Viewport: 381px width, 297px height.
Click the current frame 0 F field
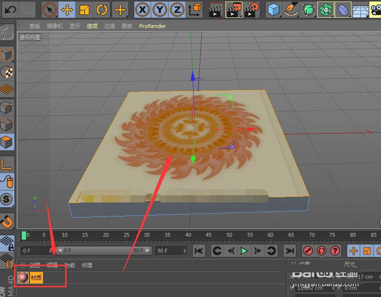click(x=37, y=251)
